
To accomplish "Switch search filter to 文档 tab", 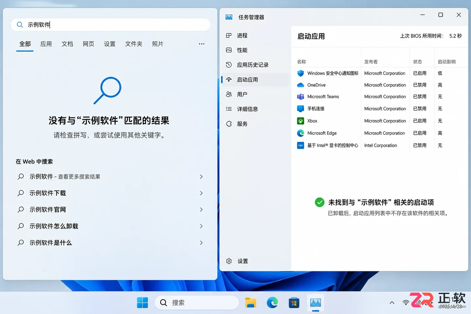I will click(x=67, y=44).
